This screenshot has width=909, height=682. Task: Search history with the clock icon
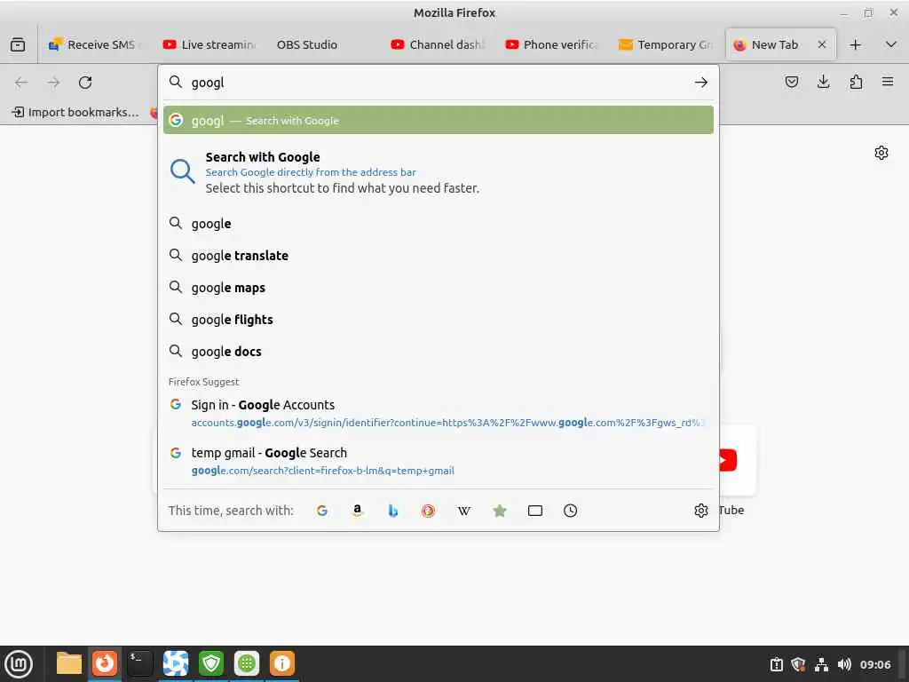click(571, 511)
